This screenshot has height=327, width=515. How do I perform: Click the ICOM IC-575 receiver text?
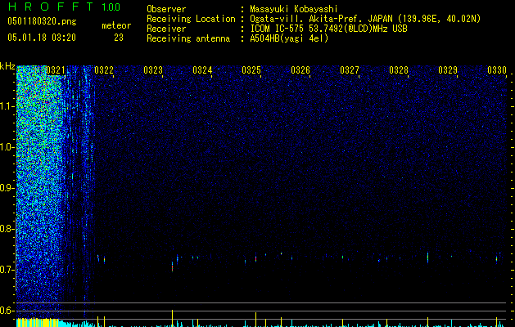pos(328,29)
